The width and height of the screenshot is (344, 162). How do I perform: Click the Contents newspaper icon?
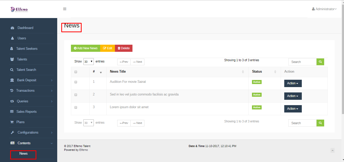12,143
